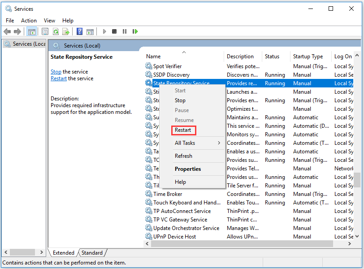Click gear icon of Touch Keyboard service
The image size is (364, 269).
148,202
